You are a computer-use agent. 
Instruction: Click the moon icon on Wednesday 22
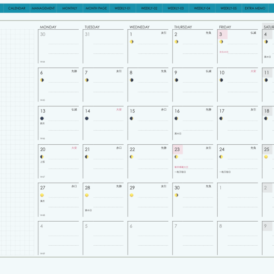point(132,157)
